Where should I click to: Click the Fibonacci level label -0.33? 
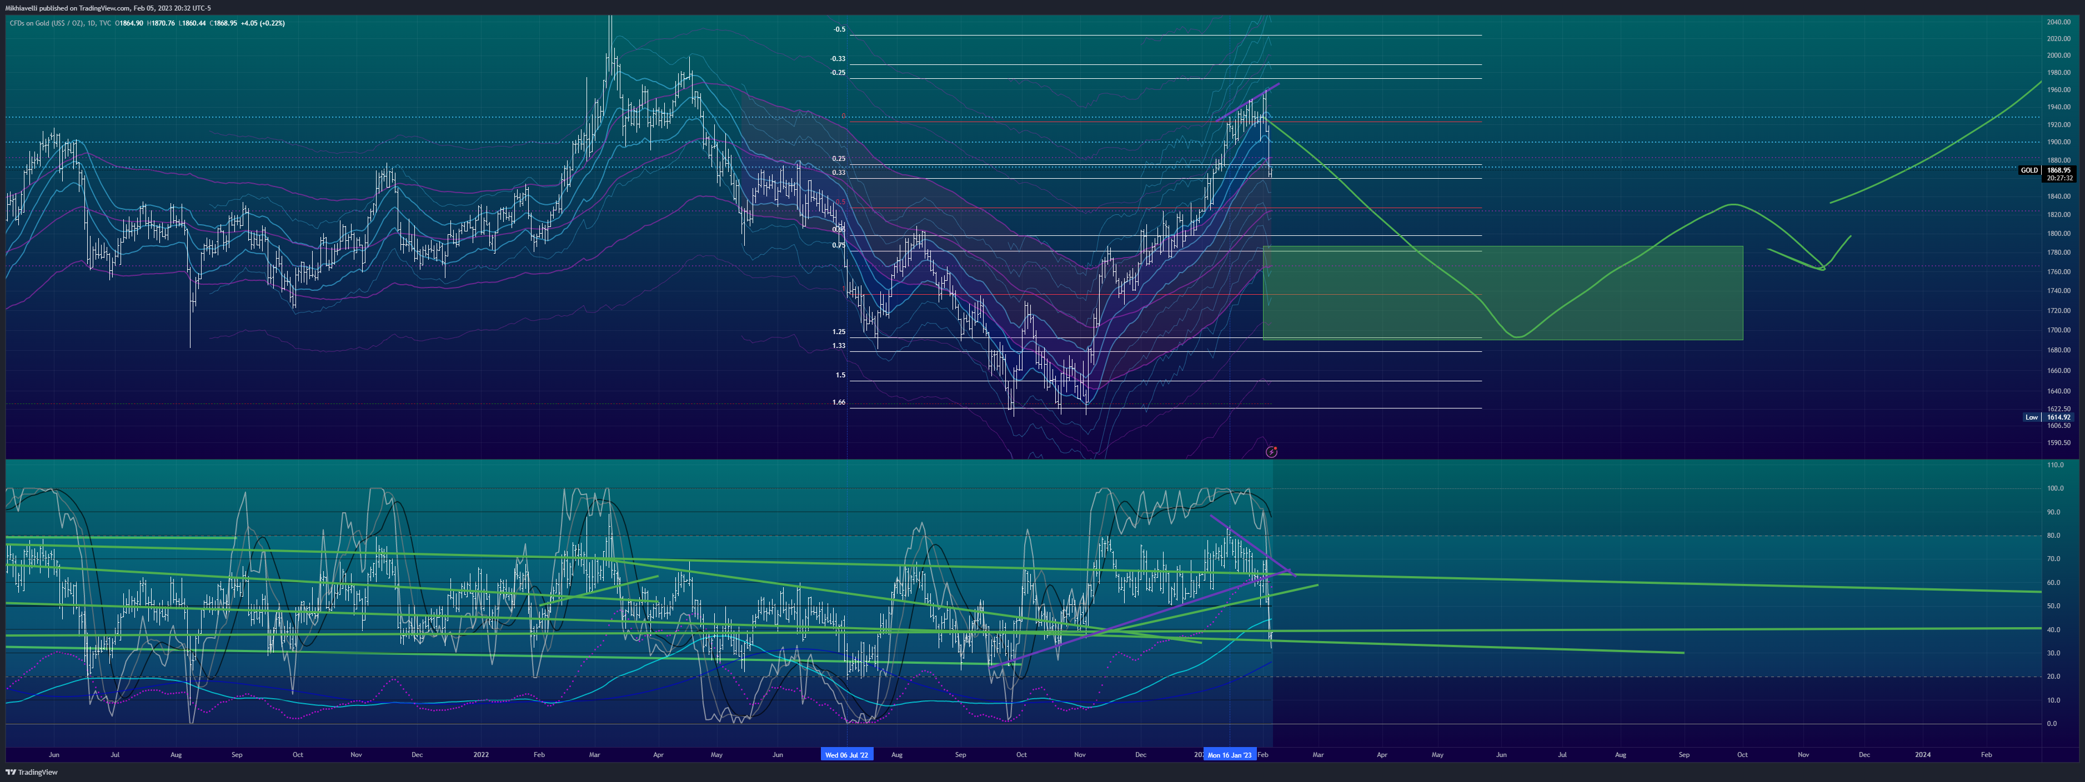pos(838,59)
